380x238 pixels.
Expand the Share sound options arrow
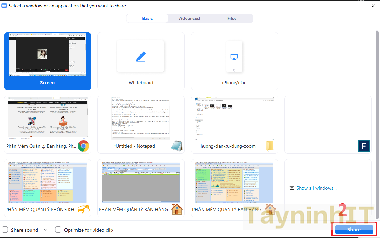[x=45, y=230]
